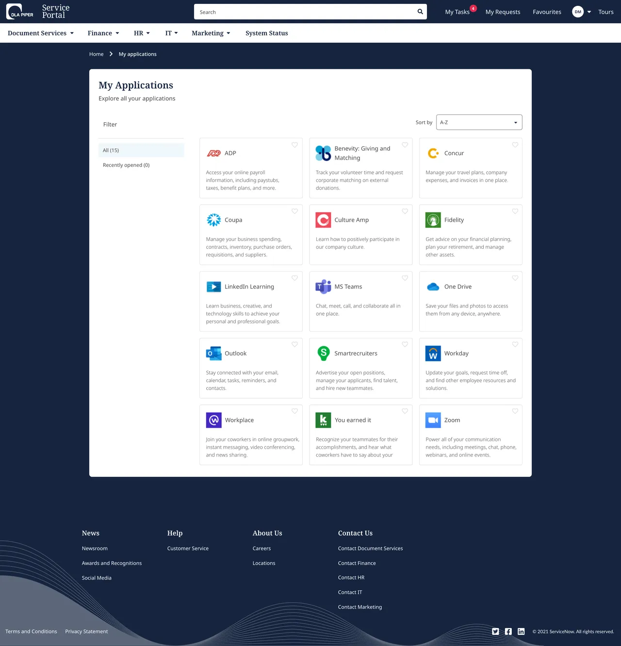Open Favourites in header
The image size is (621, 646).
[x=547, y=12]
